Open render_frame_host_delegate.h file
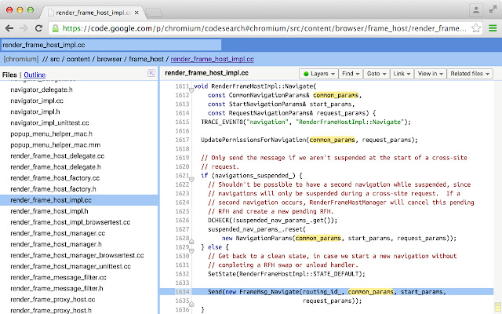The image size is (502, 314). [x=56, y=167]
